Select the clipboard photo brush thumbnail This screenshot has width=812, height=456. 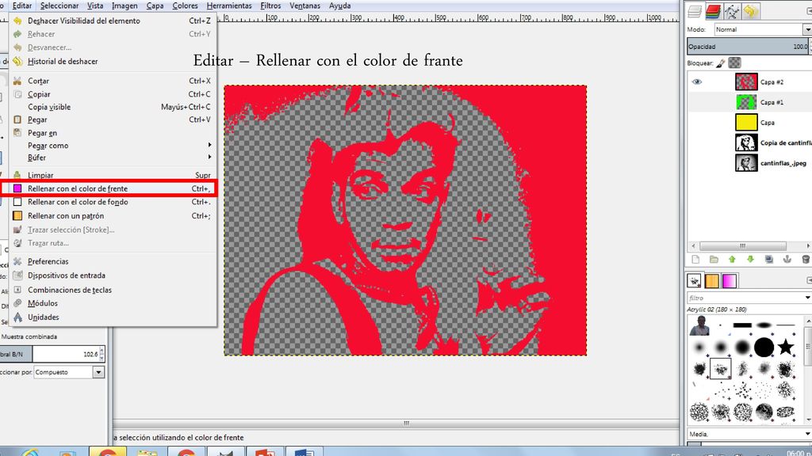[699, 325]
